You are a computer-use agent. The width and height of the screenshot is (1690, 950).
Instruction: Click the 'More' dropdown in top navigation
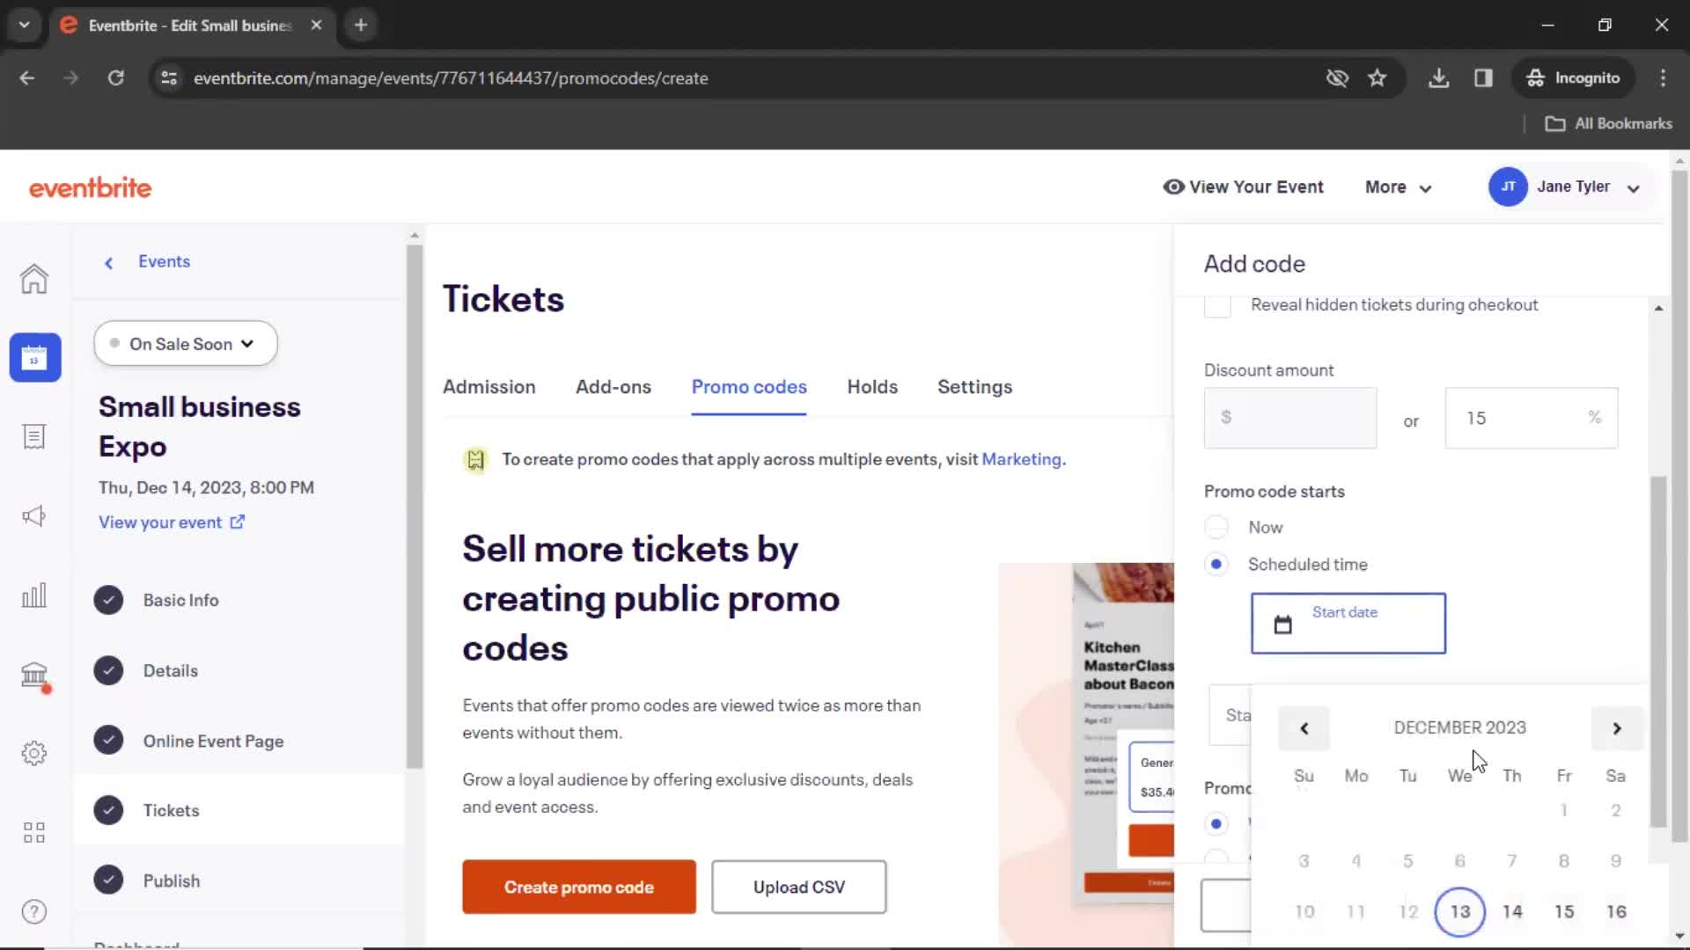[1398, 186]
